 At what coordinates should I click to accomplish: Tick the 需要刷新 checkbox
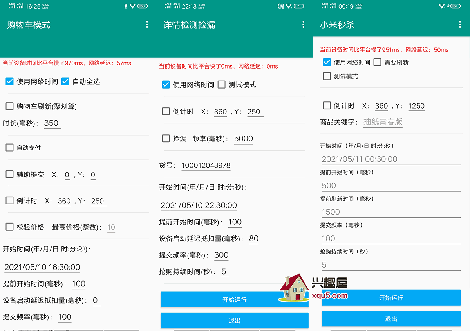click(377, 62)
